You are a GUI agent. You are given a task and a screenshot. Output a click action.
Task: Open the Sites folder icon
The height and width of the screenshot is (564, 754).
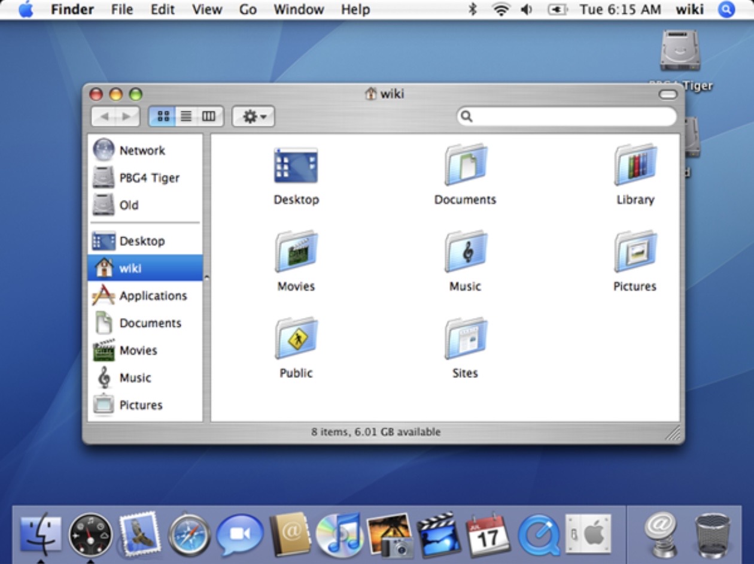[465, 339]
